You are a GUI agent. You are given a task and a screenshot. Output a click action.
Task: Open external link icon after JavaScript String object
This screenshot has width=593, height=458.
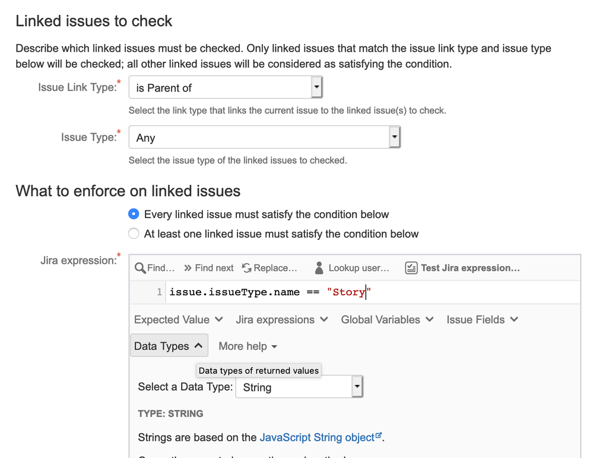tap(379, 435)
